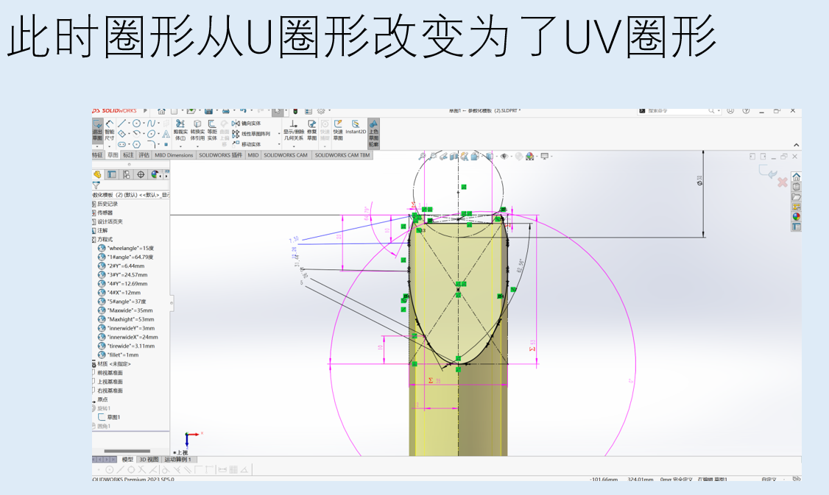Expand Linear Sketch Pattern dropdown arrow
Image resolution: width=829 pixels, height=495 pixels.
[x=279, y=134]
